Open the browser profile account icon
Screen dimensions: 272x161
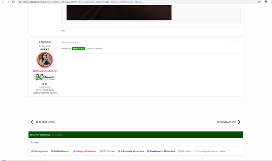[x=266, y=2]
